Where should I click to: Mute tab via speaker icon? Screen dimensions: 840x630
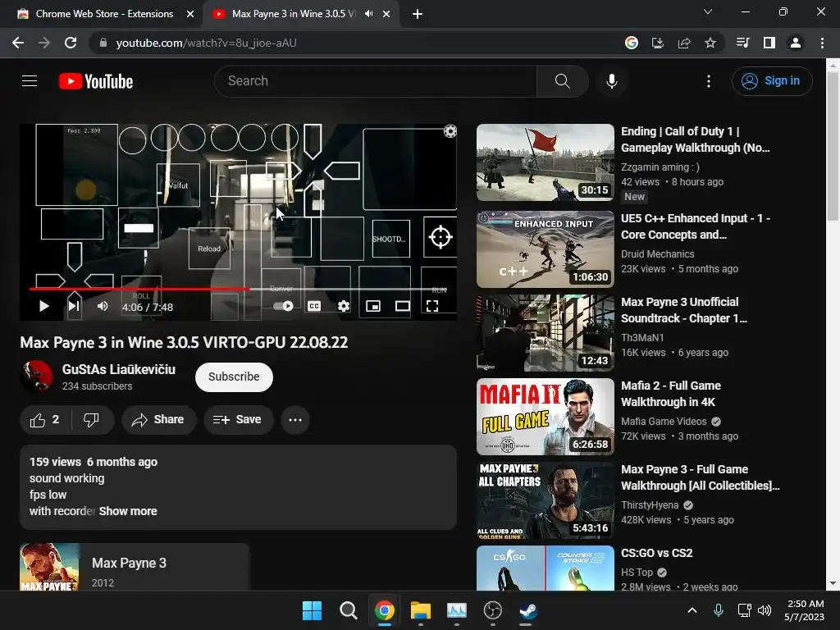coord(368,14)
